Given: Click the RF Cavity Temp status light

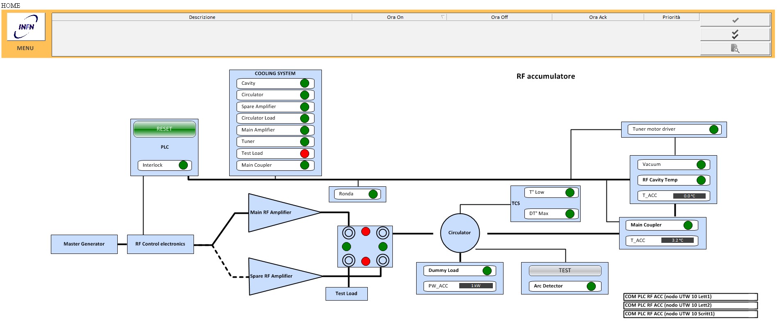Looking at the screenshot, I should click(701, 180).
